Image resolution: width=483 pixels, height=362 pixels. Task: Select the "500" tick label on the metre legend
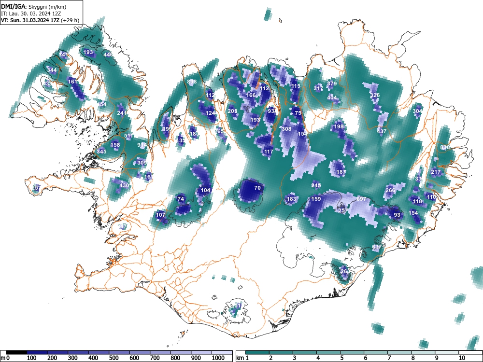[x=114, y=358]
